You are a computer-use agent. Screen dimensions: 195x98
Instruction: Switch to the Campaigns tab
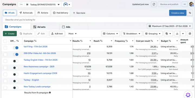tap(17, 27)
